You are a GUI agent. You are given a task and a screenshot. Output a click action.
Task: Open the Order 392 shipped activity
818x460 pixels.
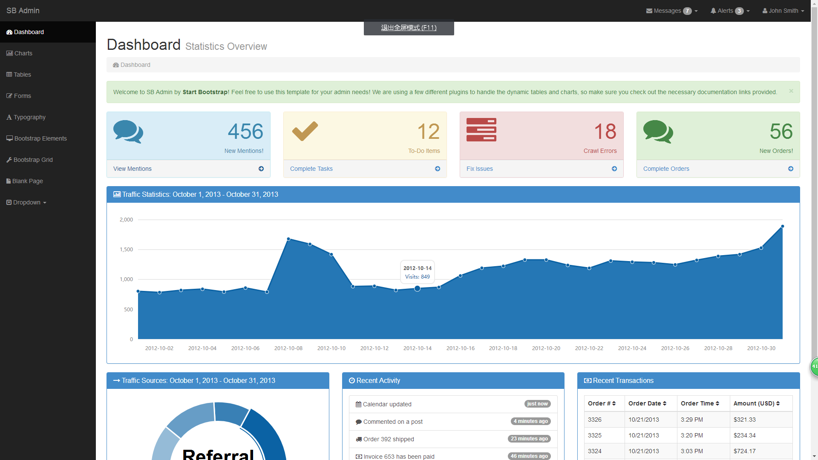click(x=453, y=439)
